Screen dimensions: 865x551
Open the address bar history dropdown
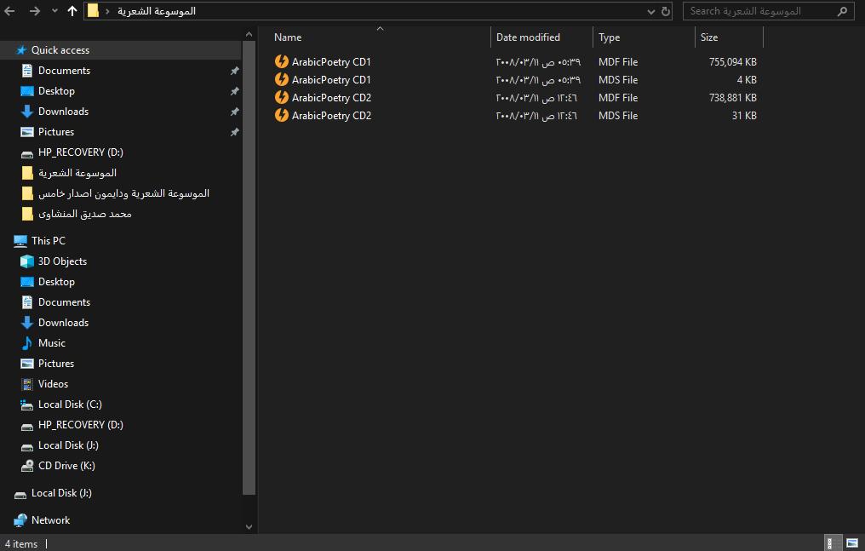click(x=651, y=11)
